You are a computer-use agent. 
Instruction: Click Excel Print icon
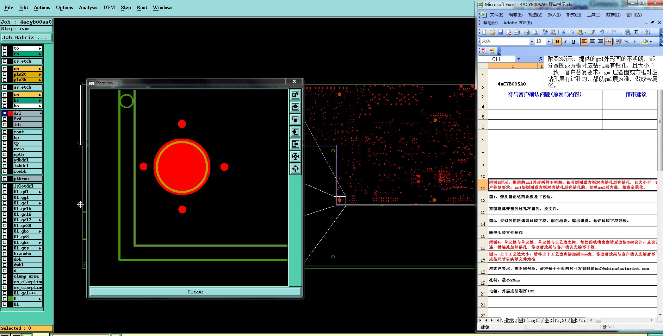(x=527, y=32)
